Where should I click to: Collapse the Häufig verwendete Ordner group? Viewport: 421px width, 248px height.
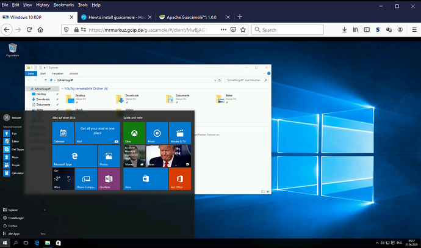62,89
